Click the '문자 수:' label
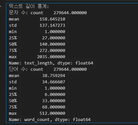Viewport: 138px width, 125px height. (18, 13)
